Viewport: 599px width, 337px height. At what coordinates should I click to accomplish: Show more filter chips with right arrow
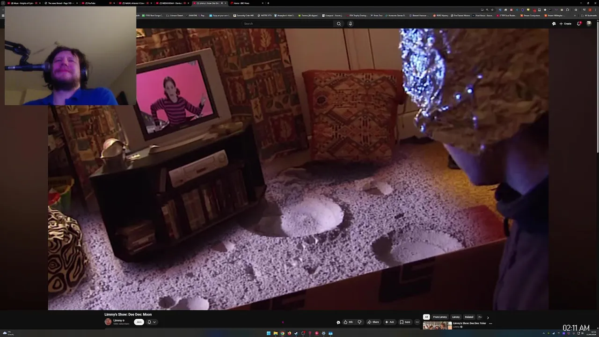[488, 317]
